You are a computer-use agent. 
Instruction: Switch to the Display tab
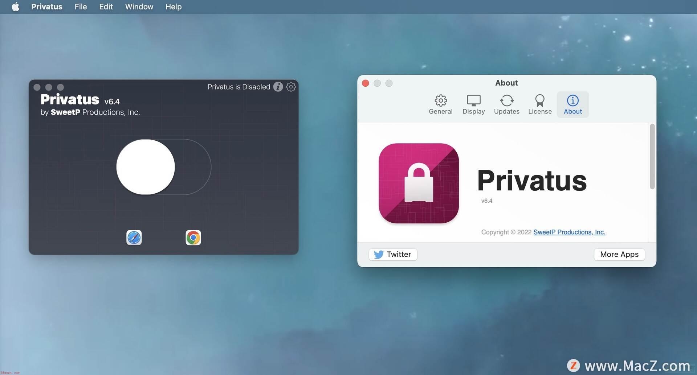coord(473,104)
